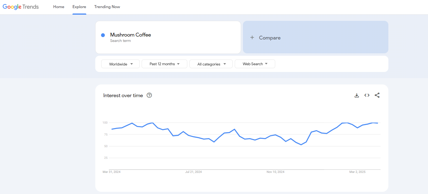This screenshot has width=428, height=194.
Task: Open help icon for Interest over time
Action: pyautogui.click(x=149, y=95)
